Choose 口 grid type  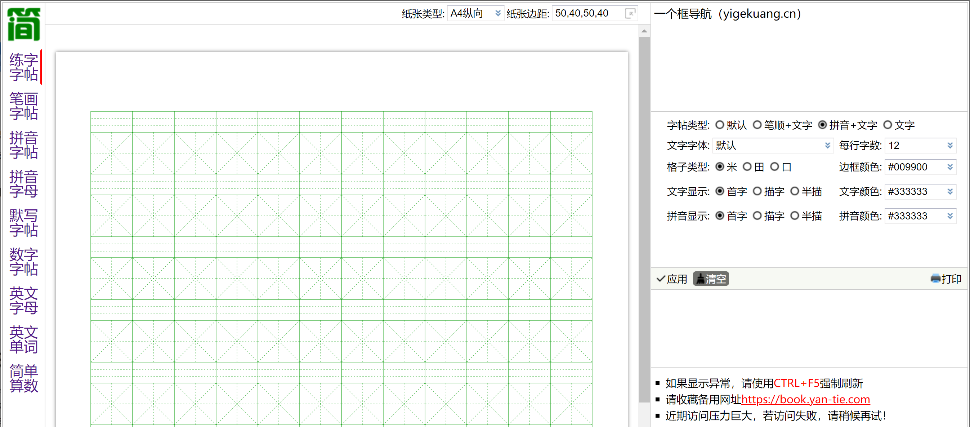pos(774,167)
